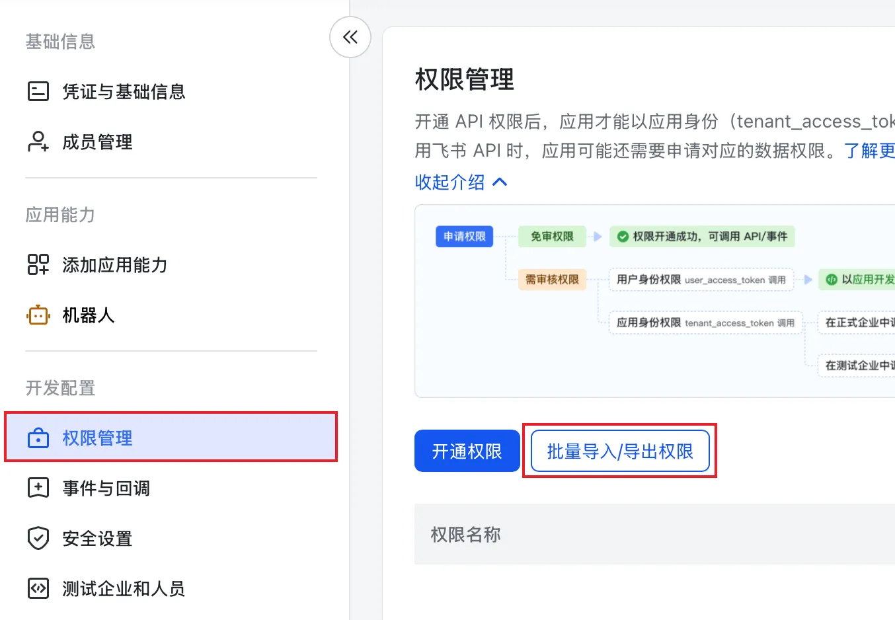
Task: Open 凭证与基础信息 menu item
Action: (x=124, y=91)
